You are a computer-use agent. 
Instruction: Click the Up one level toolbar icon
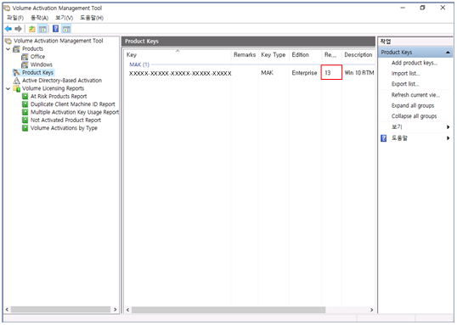tap(31, 29)
